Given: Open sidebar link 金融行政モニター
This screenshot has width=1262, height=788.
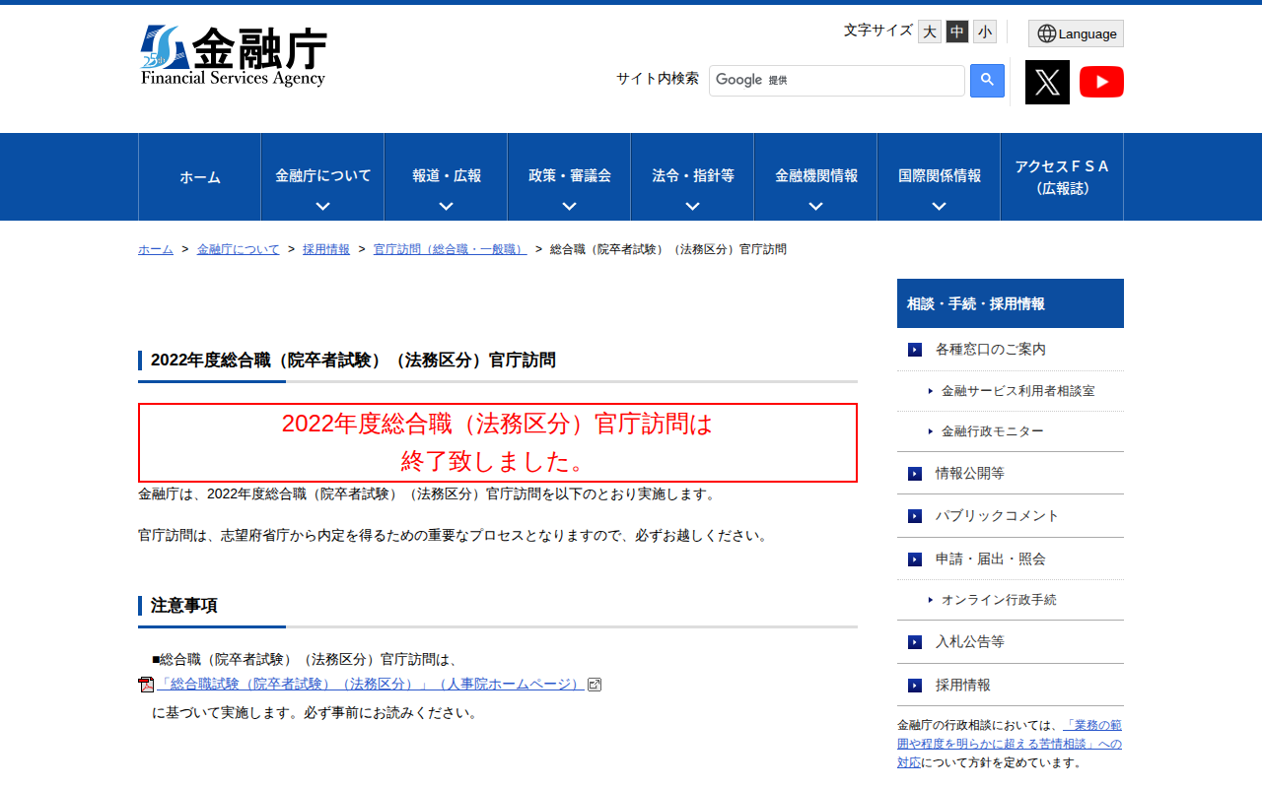Looking at the screenshot, I should click(992, 431).
